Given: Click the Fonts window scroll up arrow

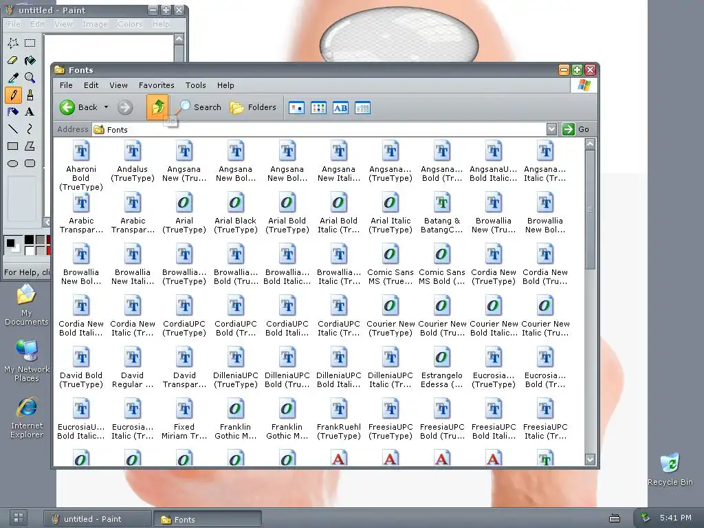Looking at the screenshot, I should (x=591, y=144).
